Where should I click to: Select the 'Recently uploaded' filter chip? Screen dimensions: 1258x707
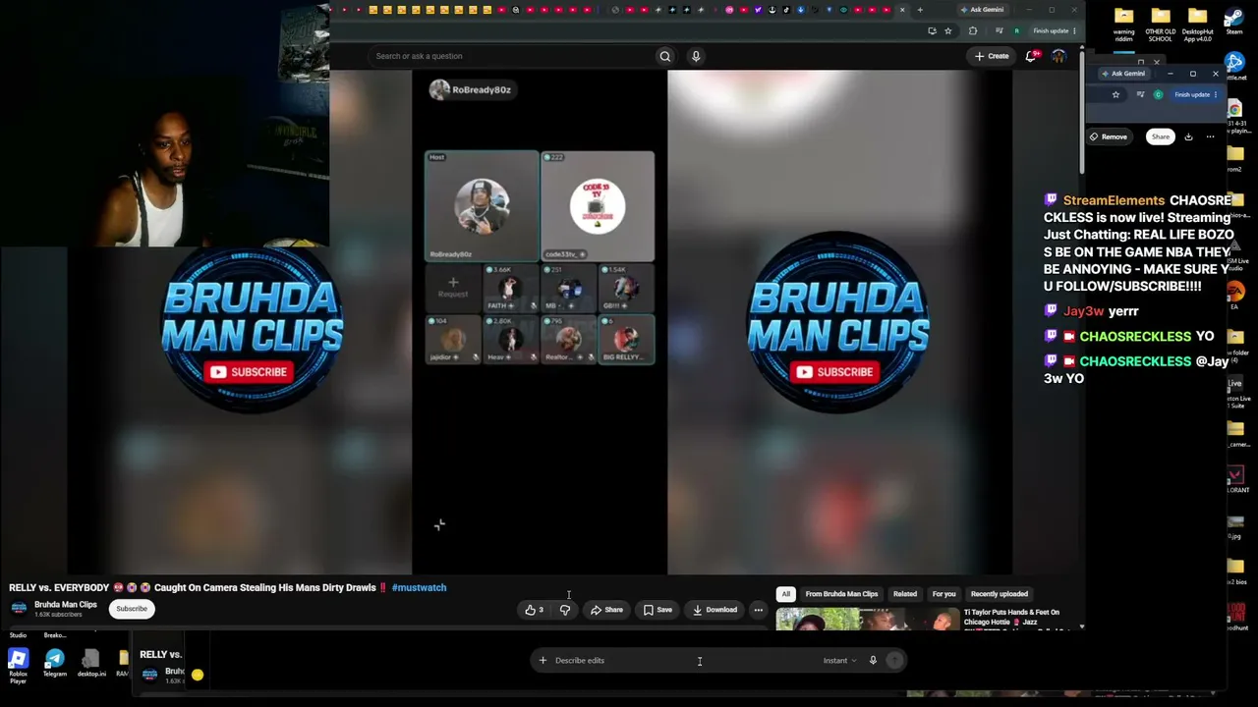1000,594
